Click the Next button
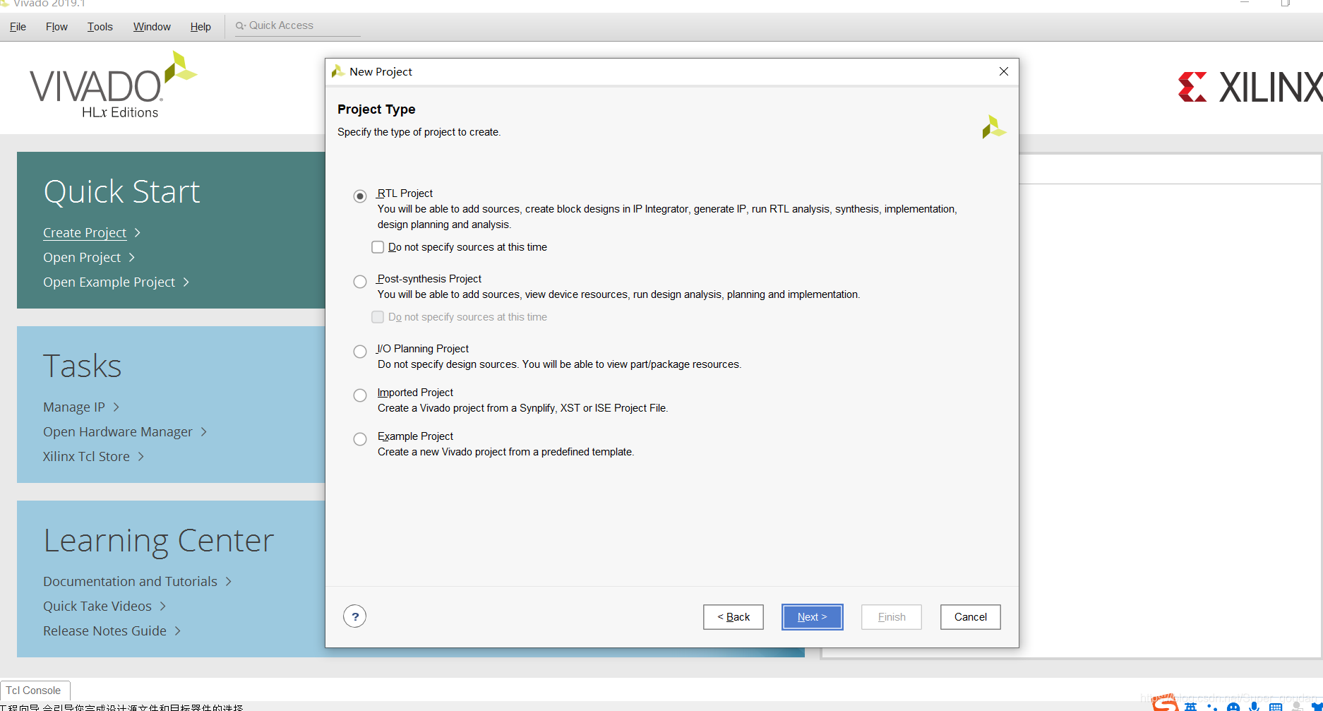The height and width of the screenshot is (711, 1323). [x=812, y=617]
